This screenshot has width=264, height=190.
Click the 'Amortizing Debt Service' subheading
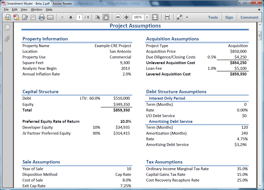click(x=171, y=122)
